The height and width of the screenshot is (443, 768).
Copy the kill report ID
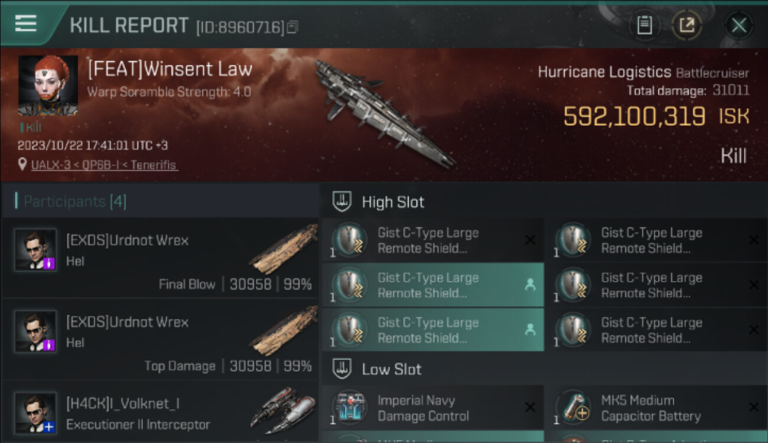click(293, 27)
